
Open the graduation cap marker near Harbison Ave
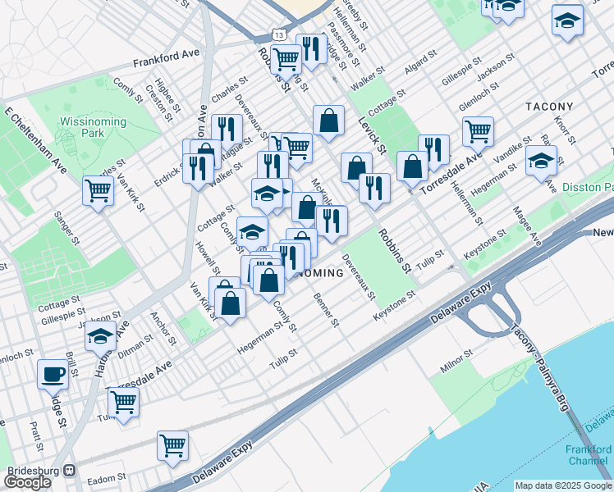[100, 336]
